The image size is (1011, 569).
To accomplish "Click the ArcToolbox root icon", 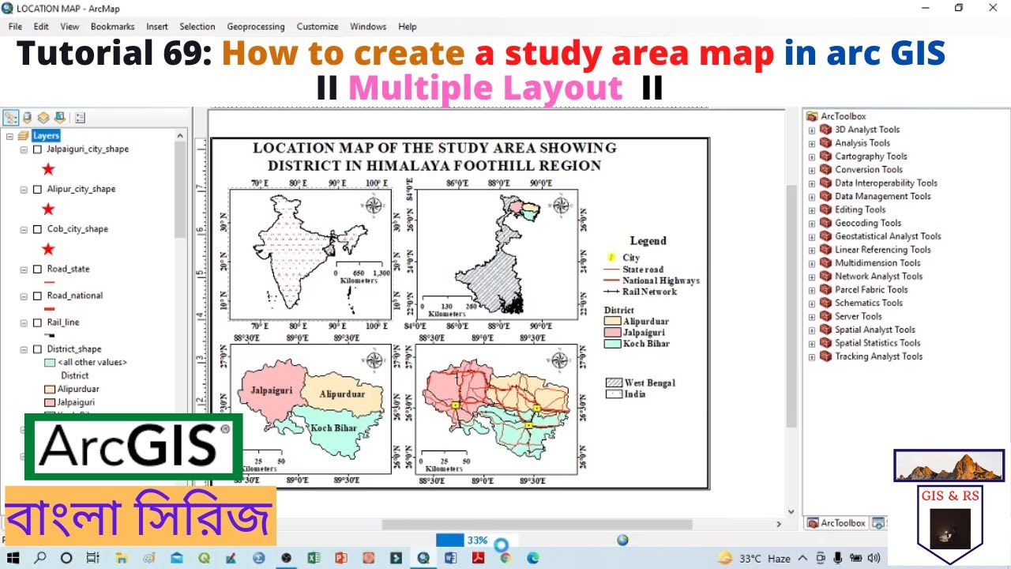I will pos(811,116).
